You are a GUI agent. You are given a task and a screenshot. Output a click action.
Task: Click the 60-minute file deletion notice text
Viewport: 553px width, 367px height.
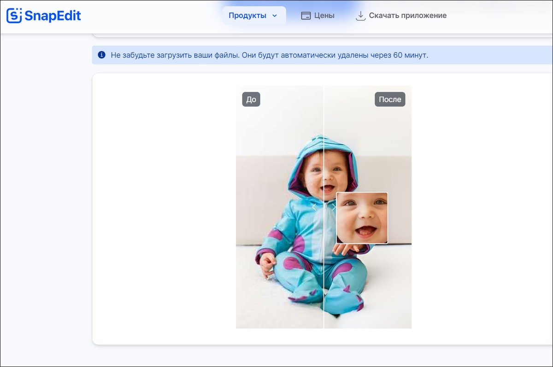click(270, 55)
